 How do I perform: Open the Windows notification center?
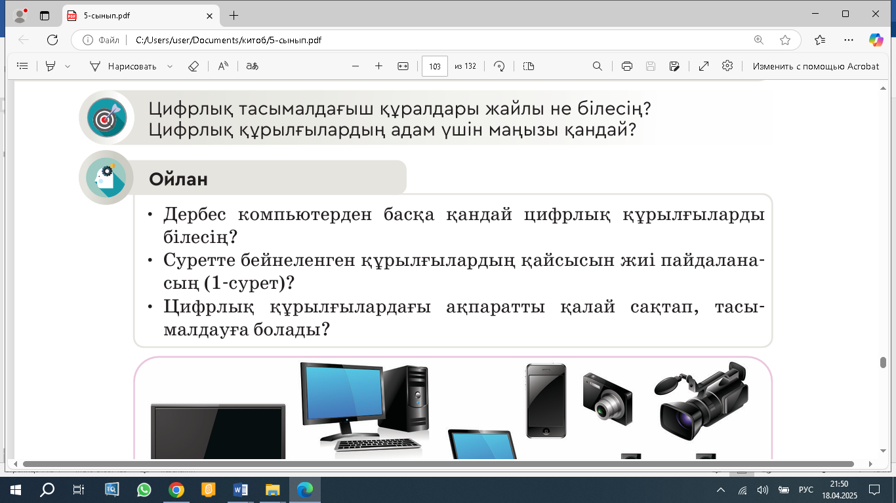[x=874, y=489]
